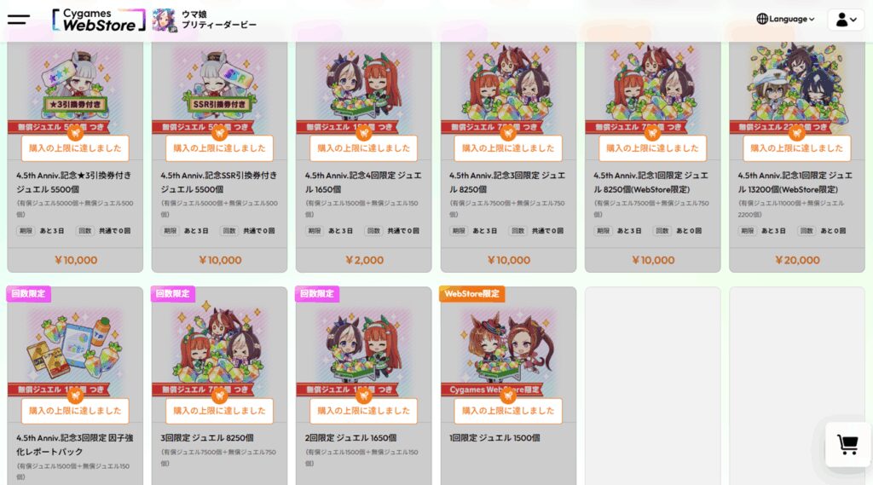Open the shopping cart

[847, 444]
